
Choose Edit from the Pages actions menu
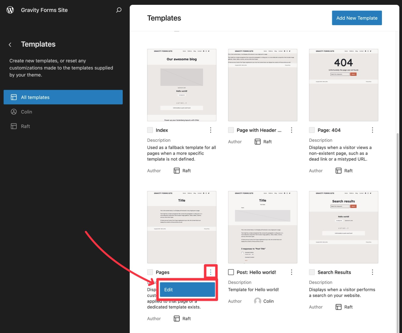point(188,290)
